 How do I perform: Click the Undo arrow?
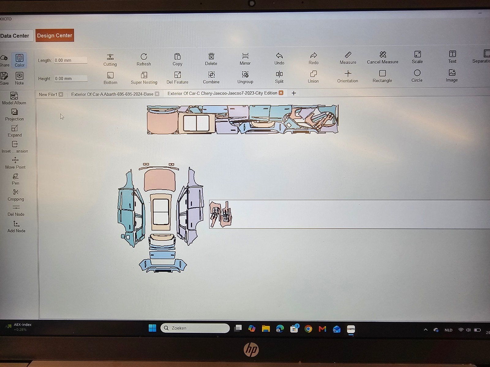(279, 56)
